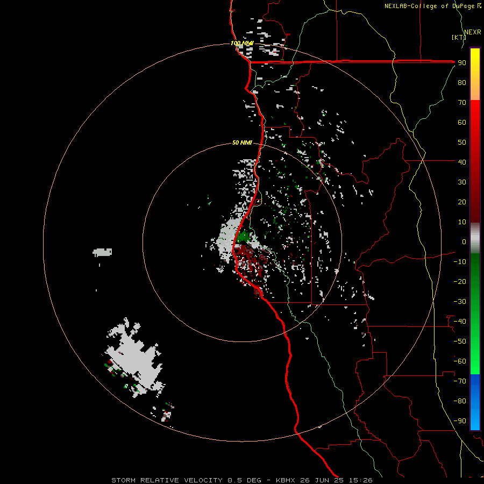The image size is (484, 484).
Task: Click the -40 value on velocity scale
Action: click(x=460, y=322)
